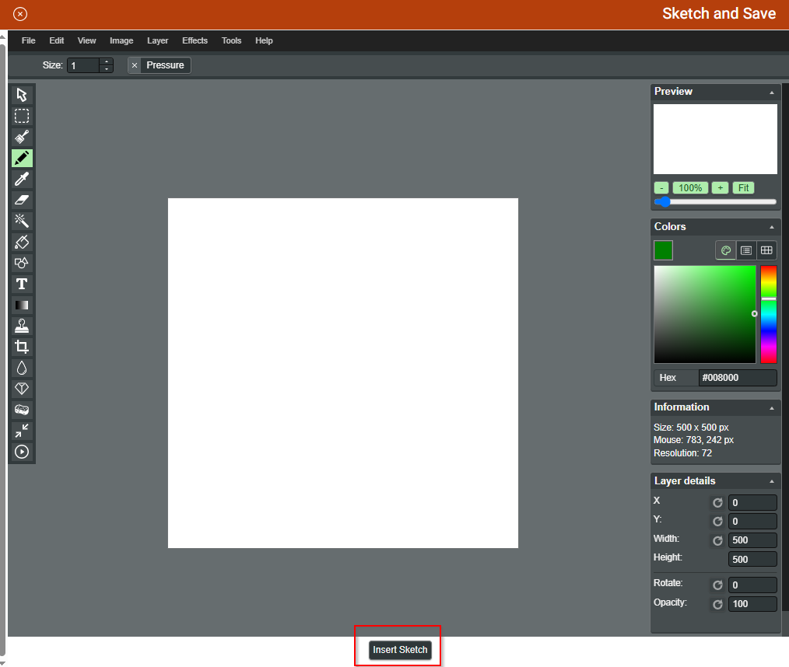Pick the eyedropper color picker tool

point(22,179)
